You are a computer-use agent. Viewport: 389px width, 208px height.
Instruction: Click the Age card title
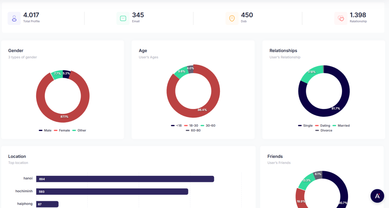143,50
